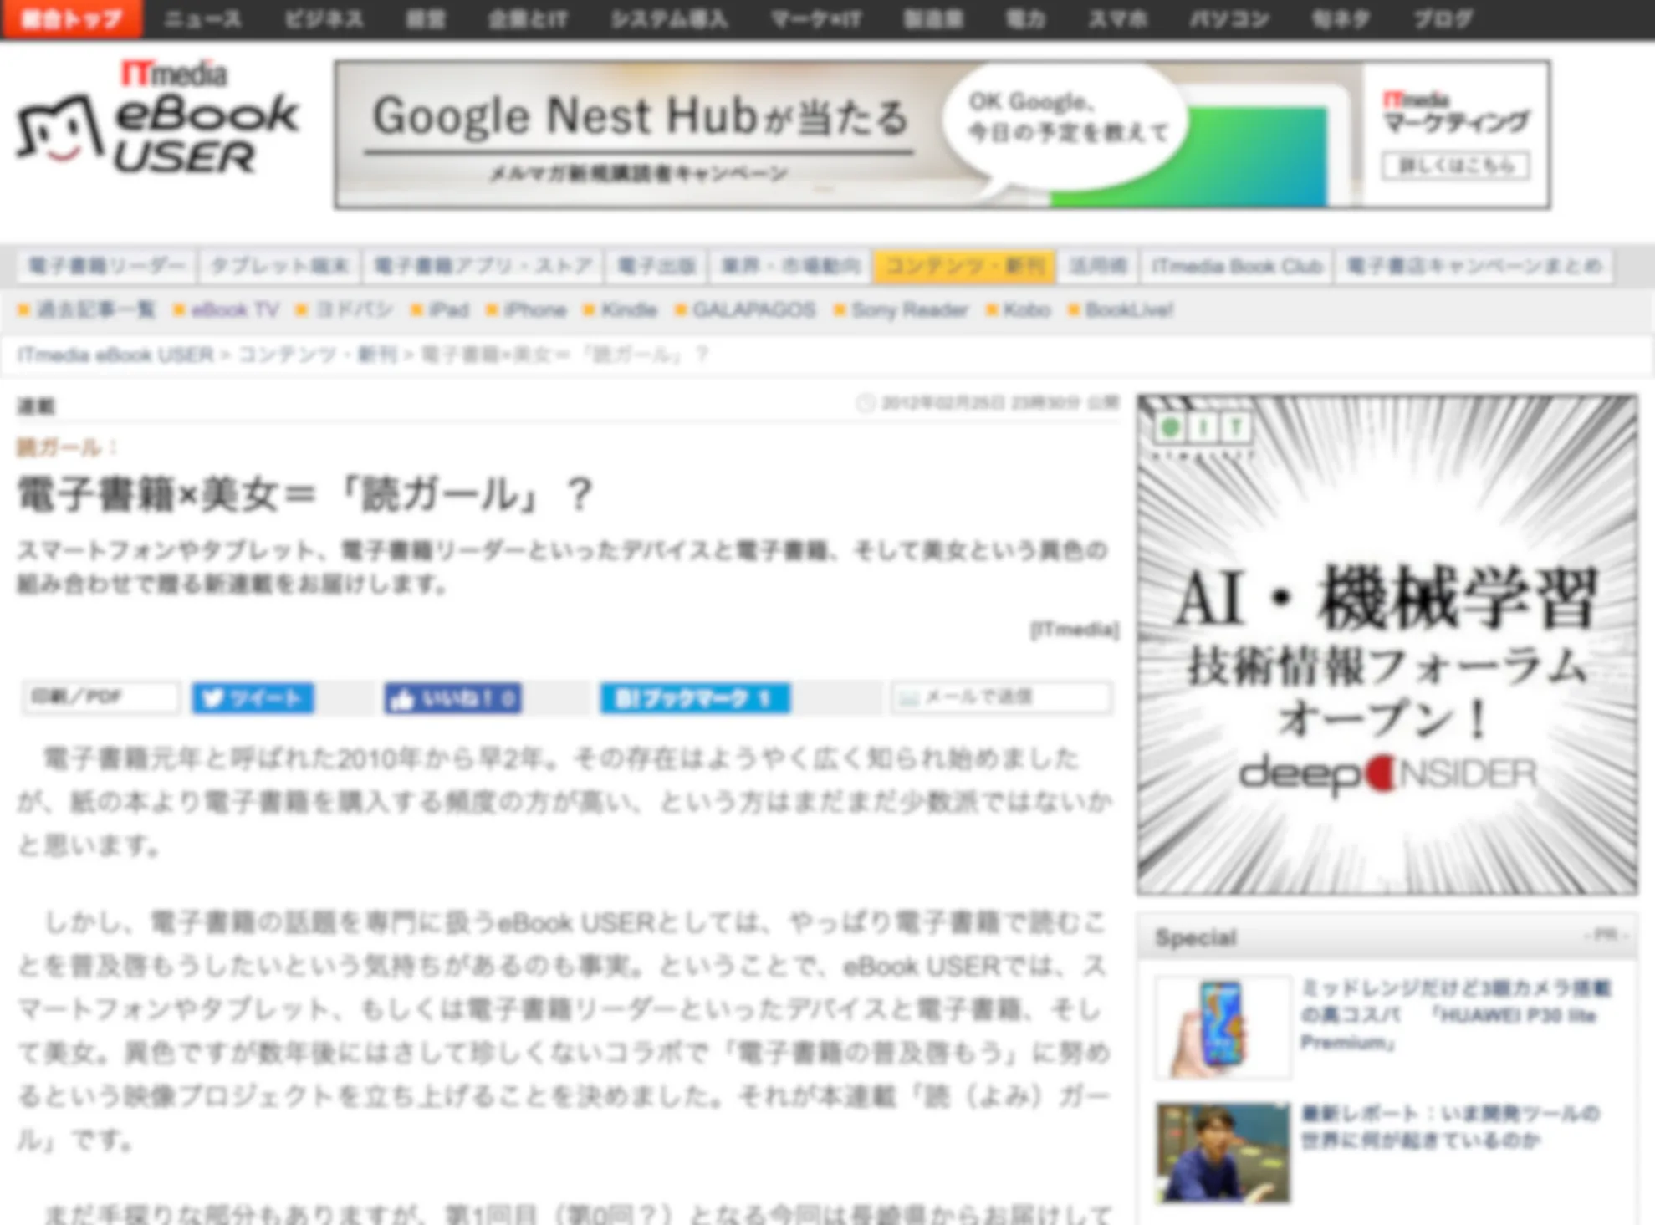Click the Hatena B! ブックマーク button
Image resolution: width=1655 pixels, height=1225 pixels.
694,698
